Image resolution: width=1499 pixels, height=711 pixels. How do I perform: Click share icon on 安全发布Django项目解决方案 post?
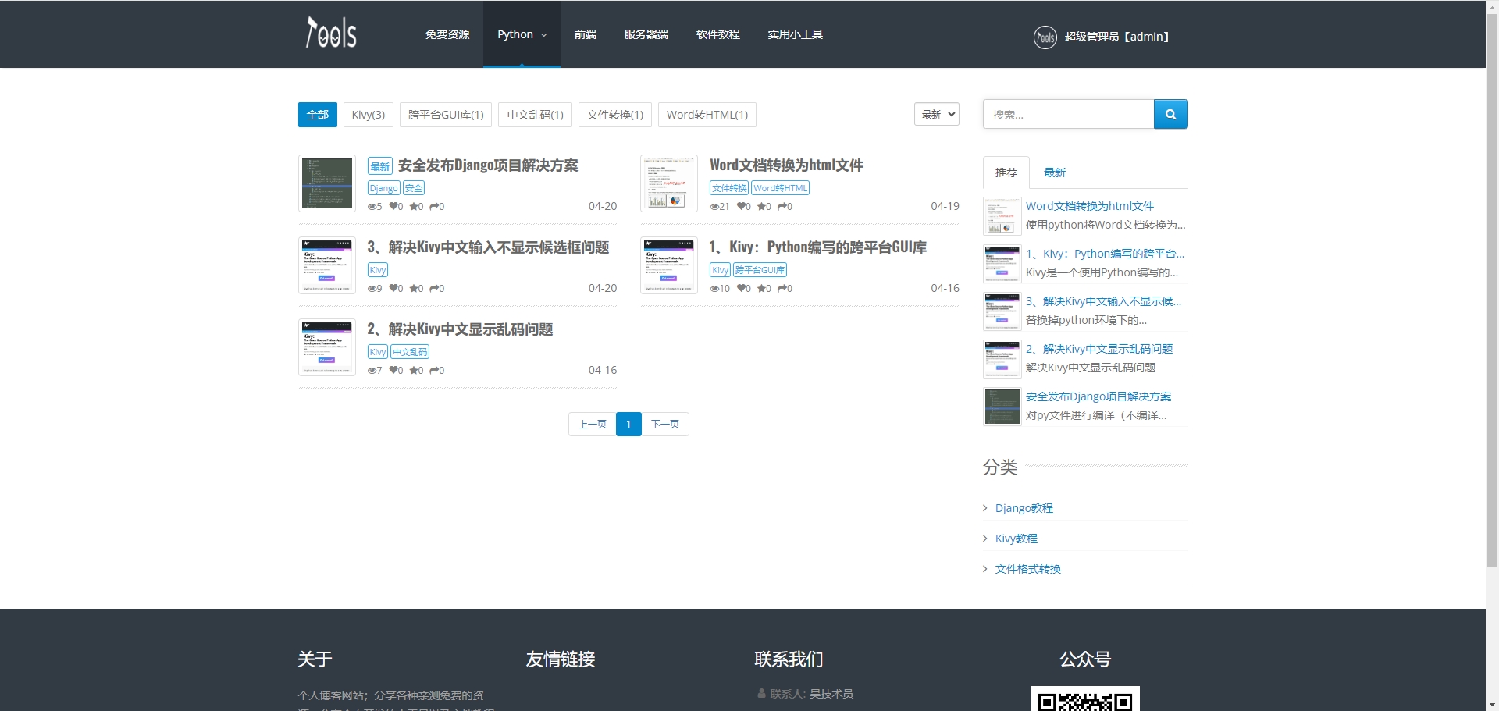coord(433,207)
